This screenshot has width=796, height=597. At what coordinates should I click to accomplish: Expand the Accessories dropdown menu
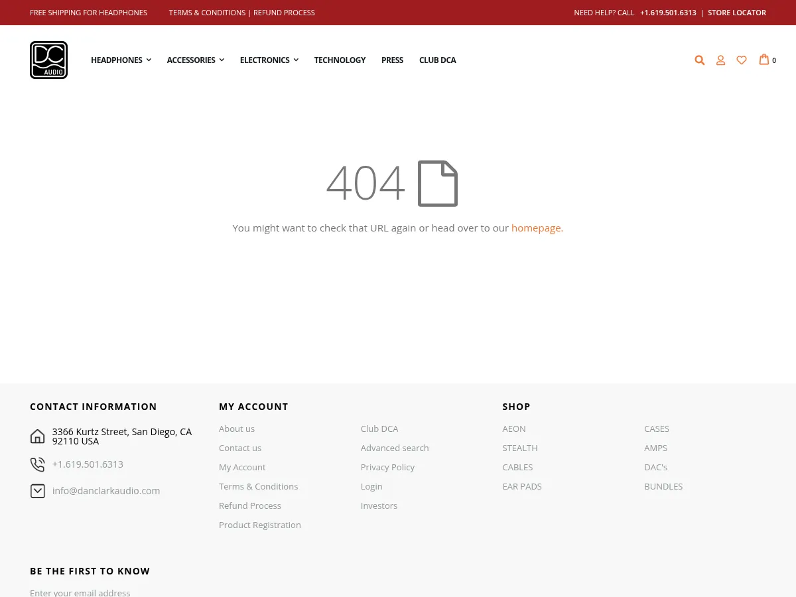pyautogui.click(x=195, y=60)
